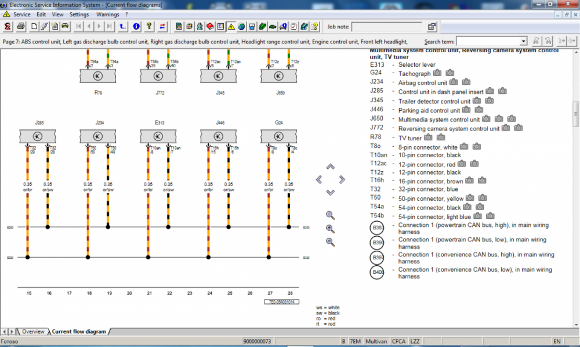Click the Job note input field
This screenshot has width=580, height=347.
(x=386, y=27)
